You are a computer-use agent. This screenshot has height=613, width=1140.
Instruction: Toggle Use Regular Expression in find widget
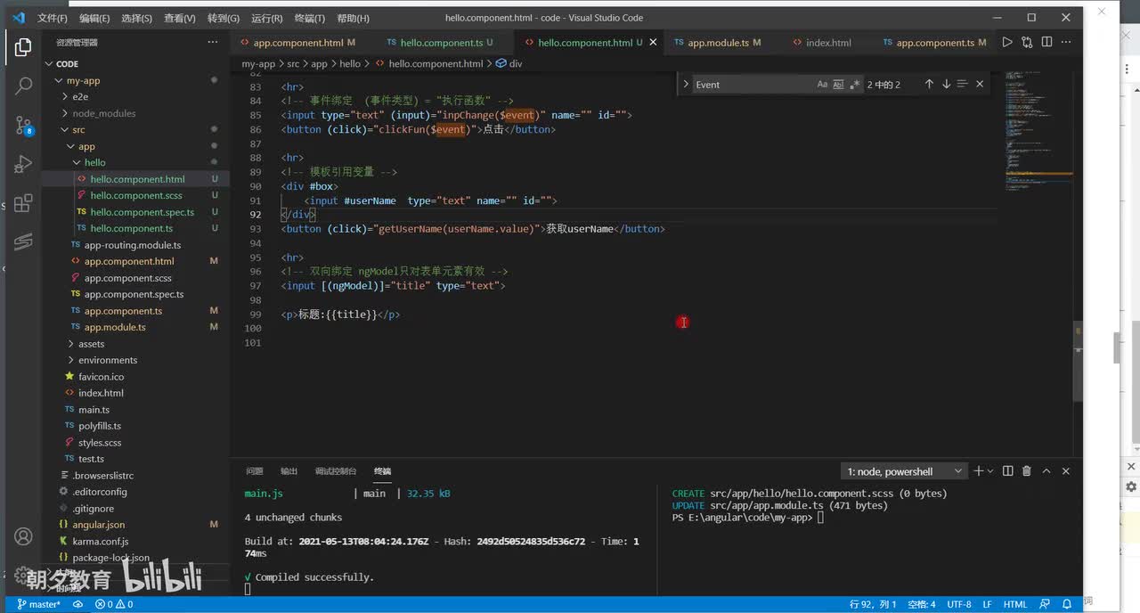854,85
